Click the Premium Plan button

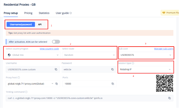170,13
